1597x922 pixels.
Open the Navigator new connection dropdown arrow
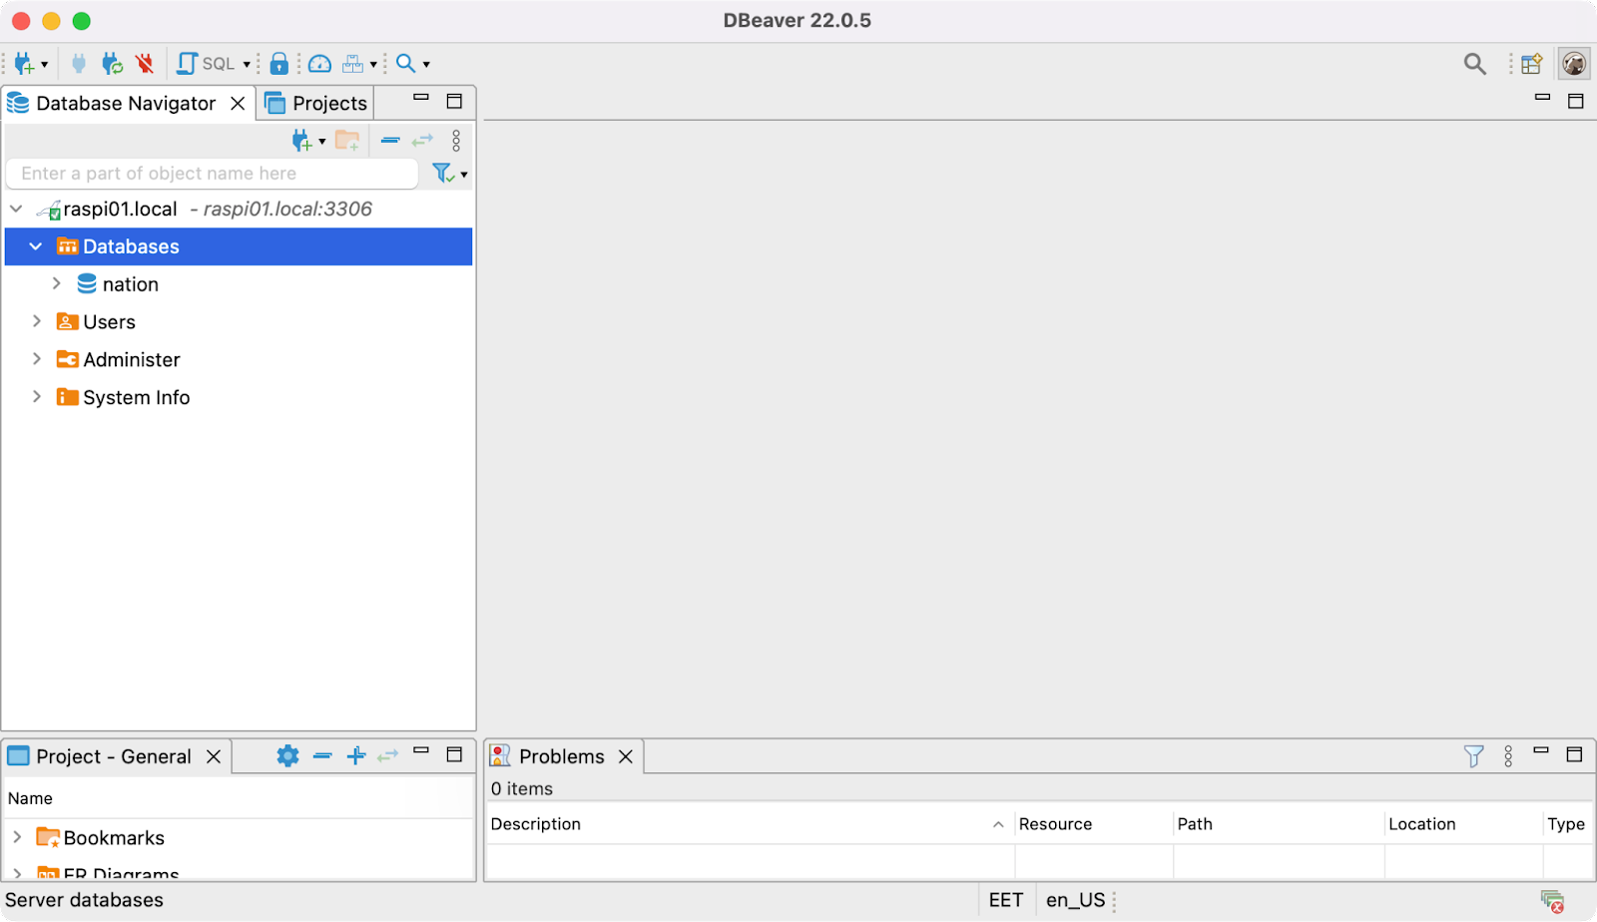pyautogui.click(x=322, y=142)
